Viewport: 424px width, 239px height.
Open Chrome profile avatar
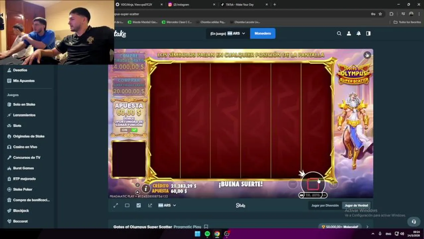[x=411, y=14]
